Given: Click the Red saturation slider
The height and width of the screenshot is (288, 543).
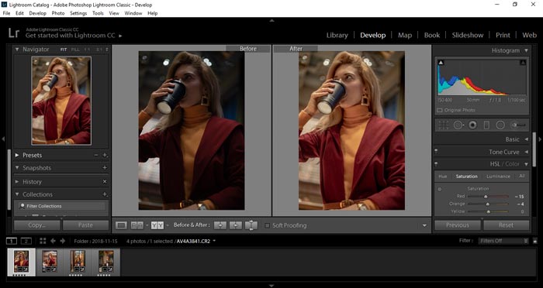Looking at the screenshot, I should click(488, 197).
